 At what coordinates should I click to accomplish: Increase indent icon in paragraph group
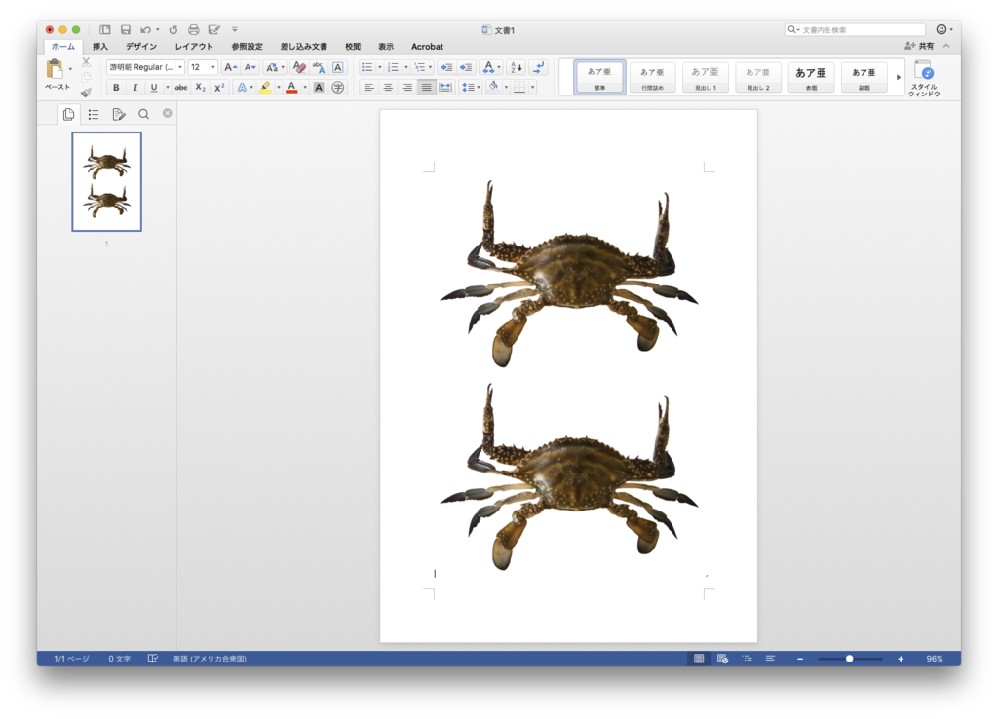click(466, 67)
